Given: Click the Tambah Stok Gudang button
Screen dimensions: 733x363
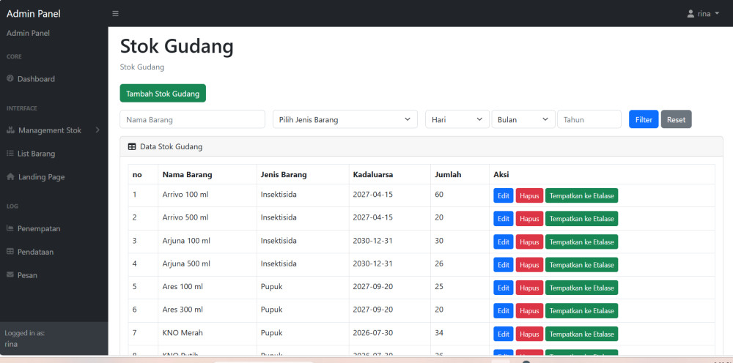Looking at the screenshot, I should click(163, 94).
